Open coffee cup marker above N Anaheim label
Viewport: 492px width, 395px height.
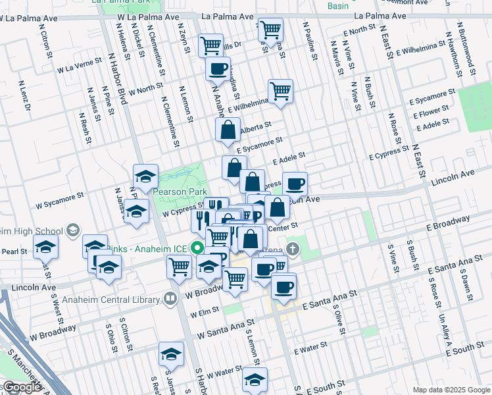218,70
